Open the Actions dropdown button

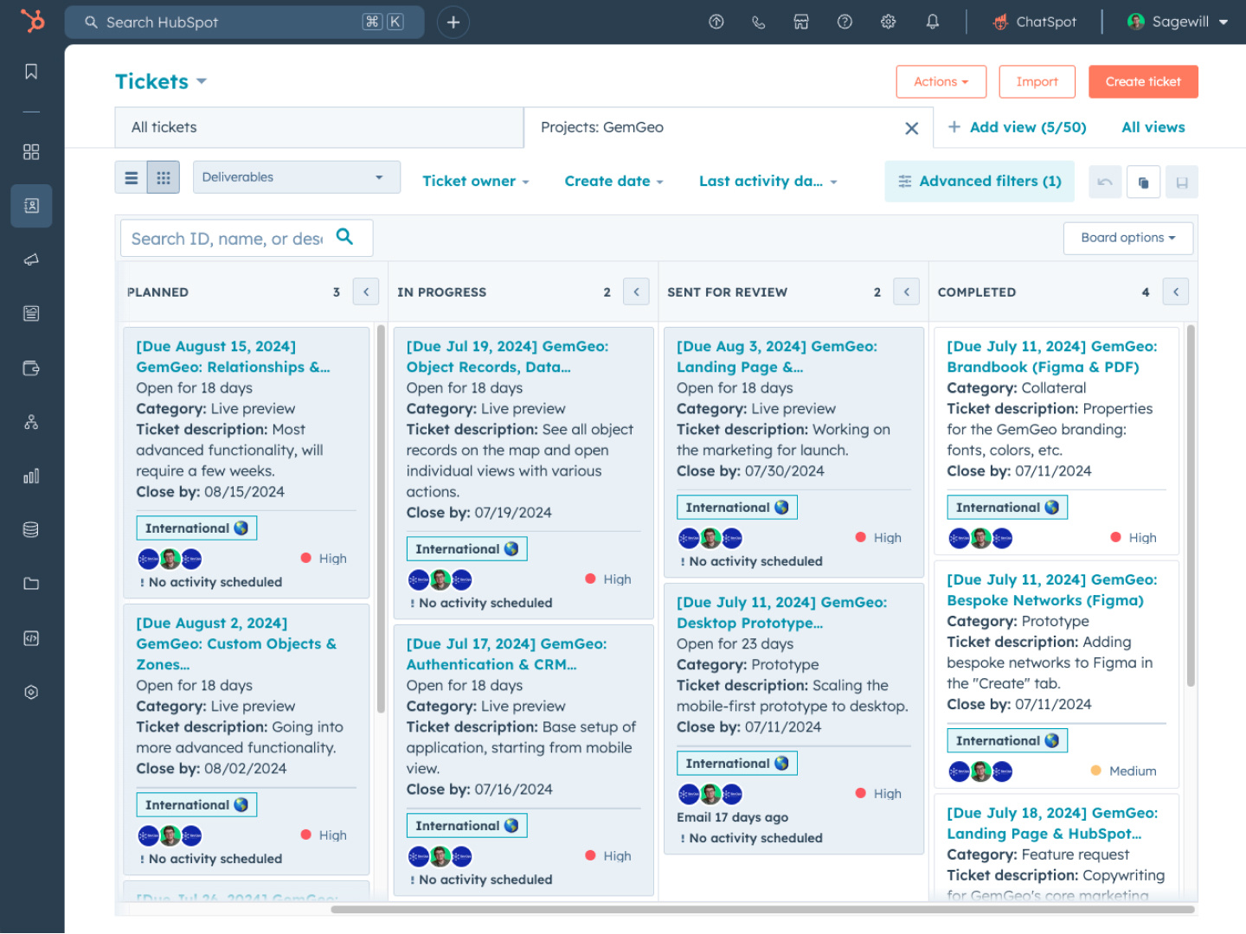point(941,82)
